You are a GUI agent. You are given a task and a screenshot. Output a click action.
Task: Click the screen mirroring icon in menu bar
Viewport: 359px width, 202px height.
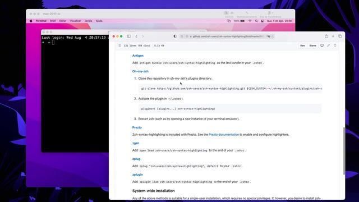tap(229, 21)
